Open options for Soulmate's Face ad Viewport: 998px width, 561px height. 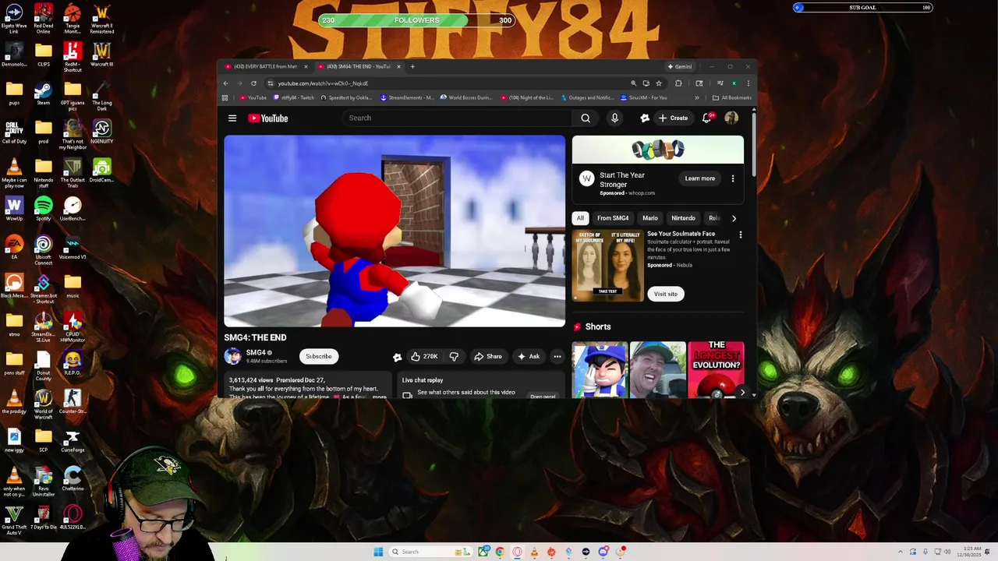pos(741,235)
